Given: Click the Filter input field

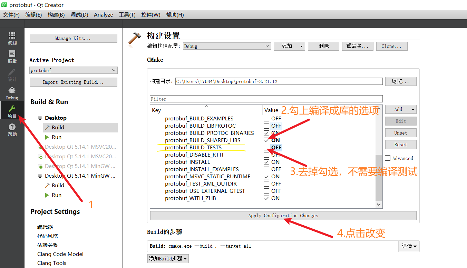Looking at the screenshot, I should click(x=266, y=99).
